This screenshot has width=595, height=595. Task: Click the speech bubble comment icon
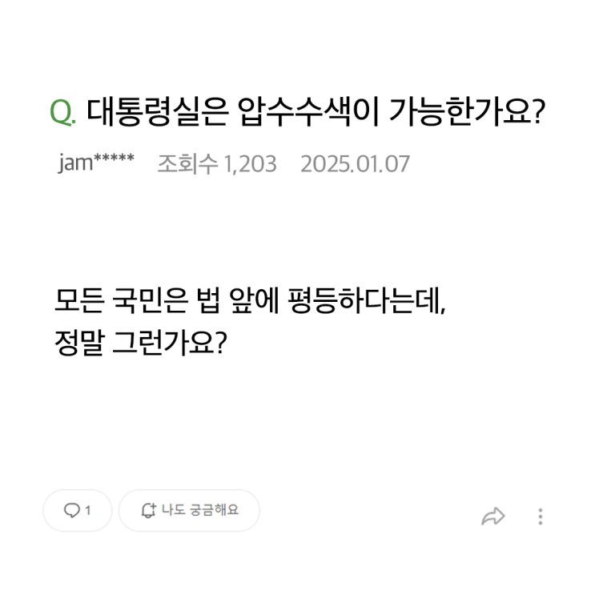(72, 510)
